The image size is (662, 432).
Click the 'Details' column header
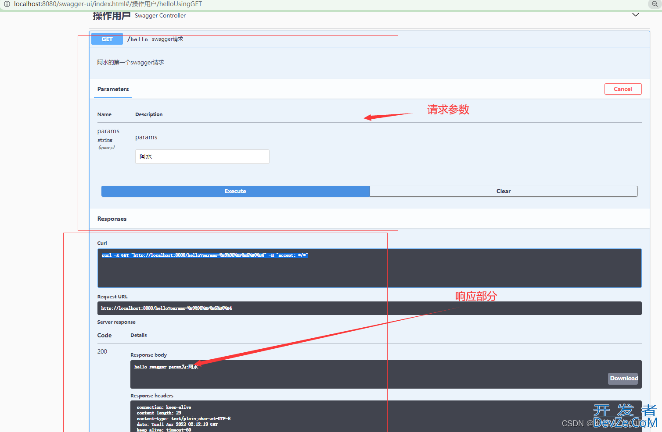[x=139, y=335]
